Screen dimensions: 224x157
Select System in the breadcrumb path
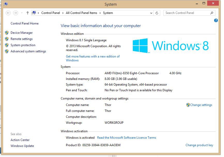pos(108,13)
